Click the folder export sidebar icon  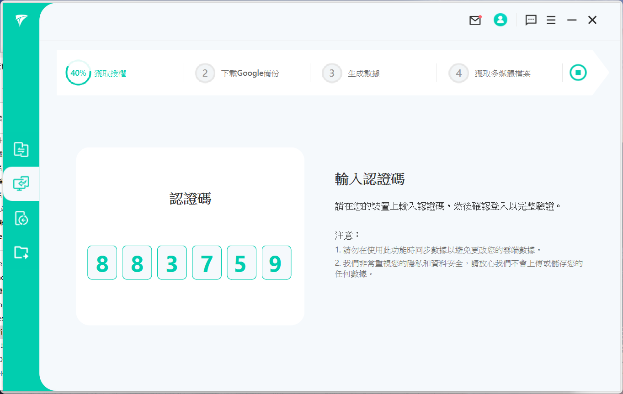tap(21, 252)
